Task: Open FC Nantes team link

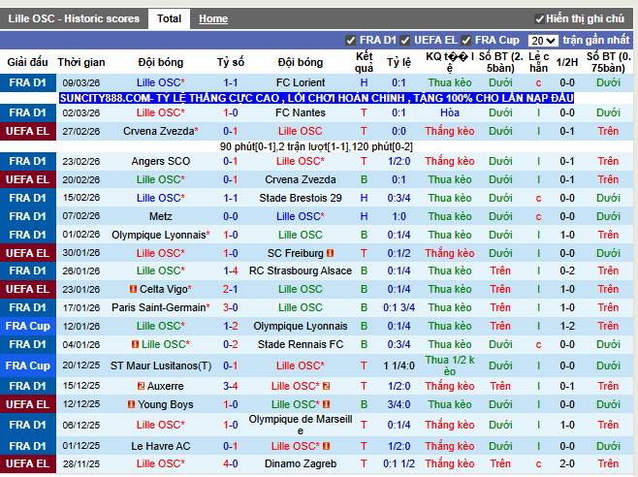Action: tap(301, 112)
